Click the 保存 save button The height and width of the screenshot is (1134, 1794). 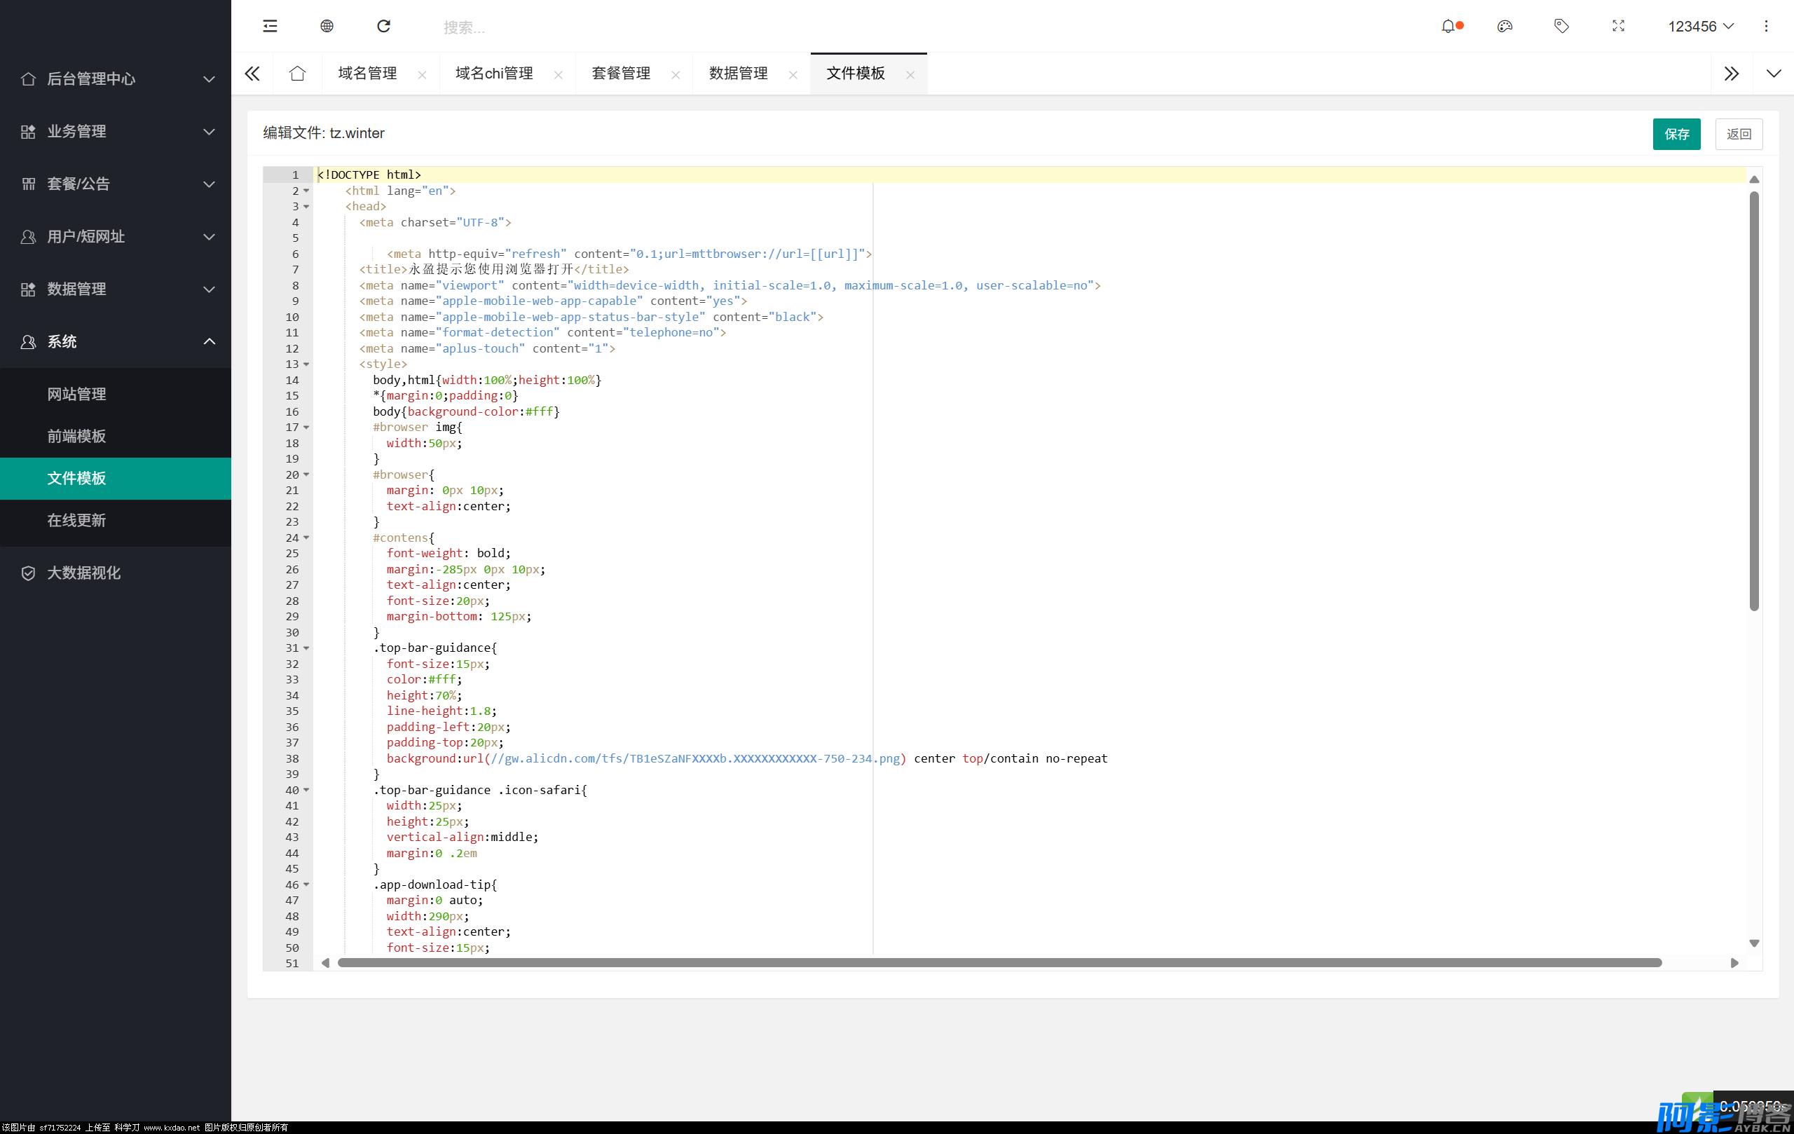(x=1676, y=134)
